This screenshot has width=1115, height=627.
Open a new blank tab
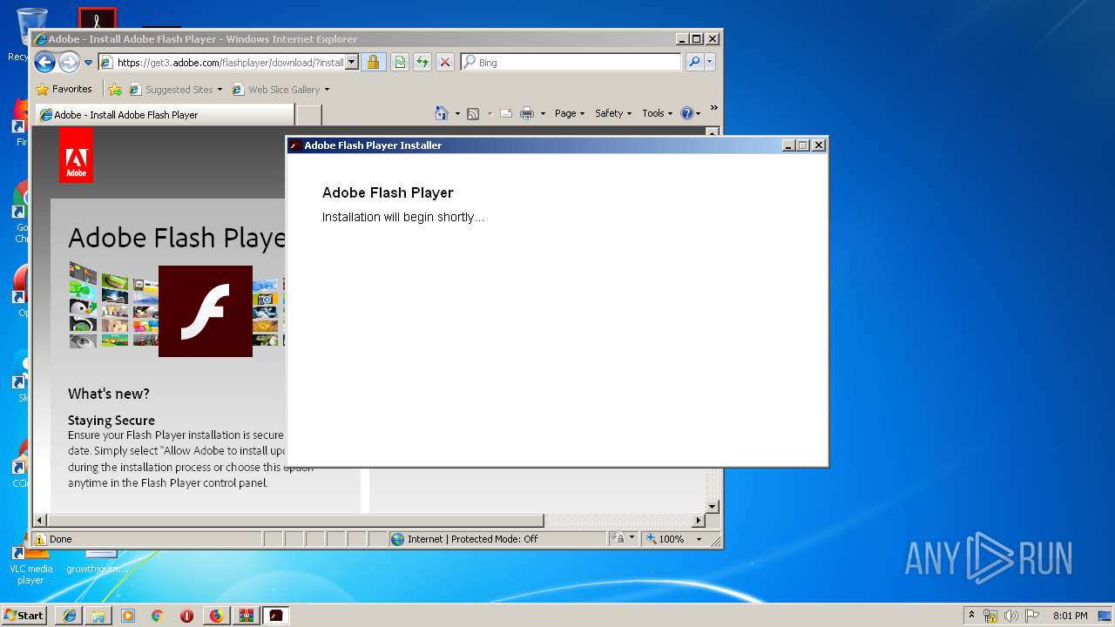click(309, 115)
